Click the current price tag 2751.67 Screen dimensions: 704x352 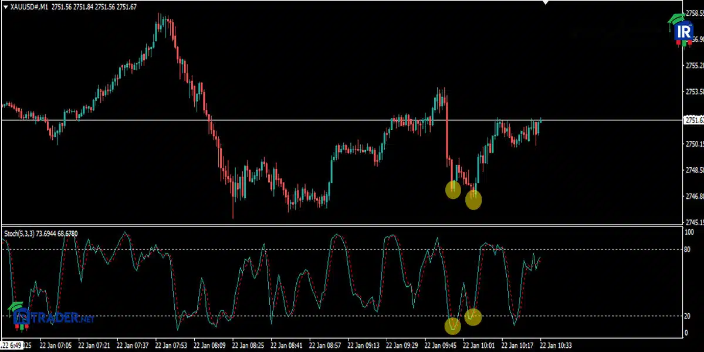coord(694,120)
